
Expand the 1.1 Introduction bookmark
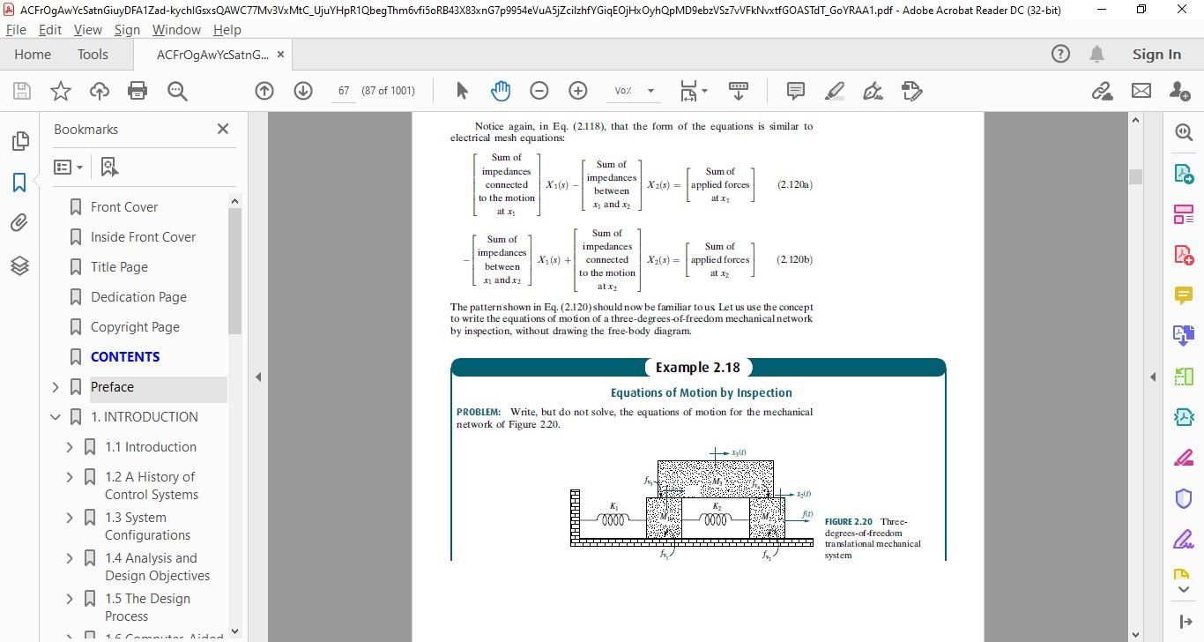click(x=70, y=447)
